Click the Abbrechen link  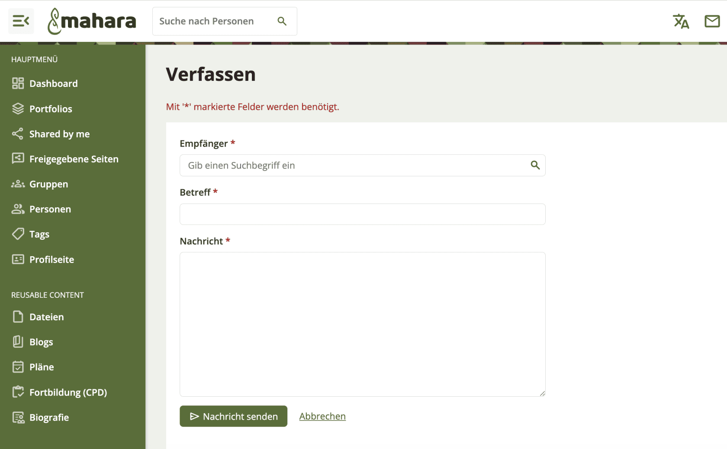pyautogui.click(x=322, y=416)
